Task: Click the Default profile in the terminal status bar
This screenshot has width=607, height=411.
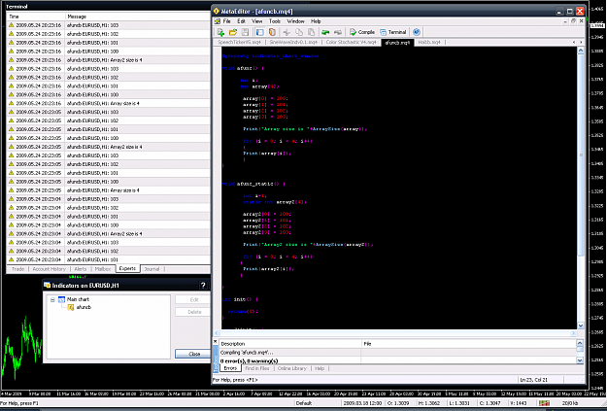Action: coord(304,403)
